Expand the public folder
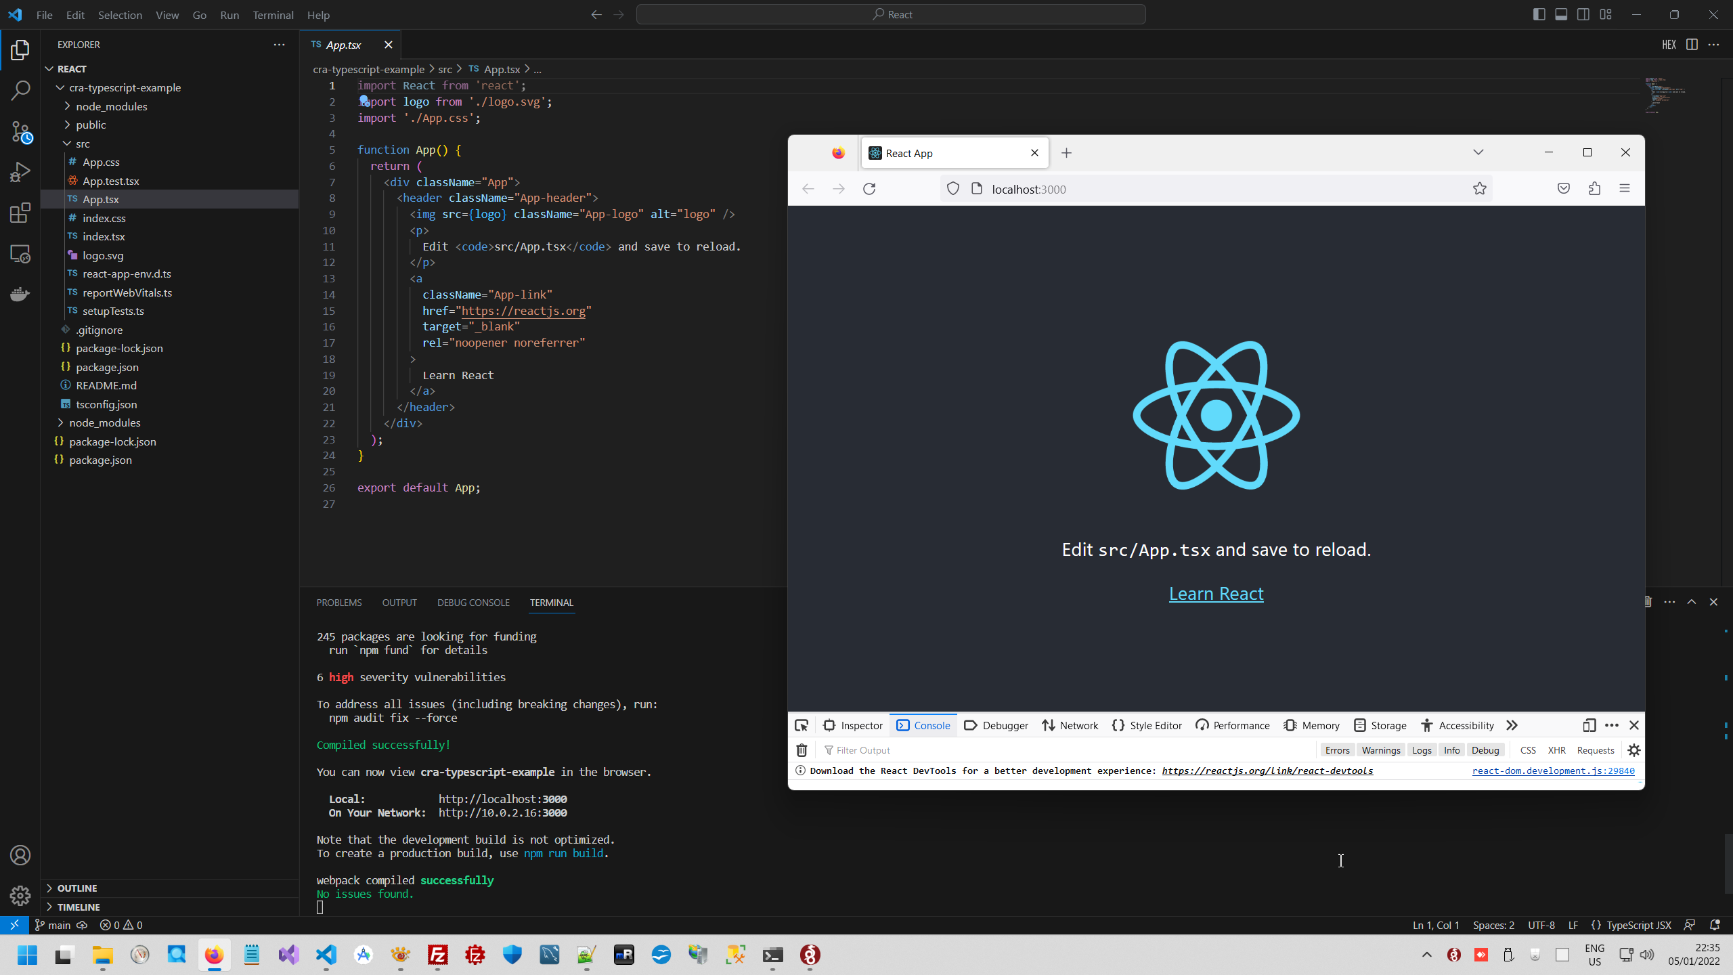This screenshot has width=1733, height=975. point(91,125)
